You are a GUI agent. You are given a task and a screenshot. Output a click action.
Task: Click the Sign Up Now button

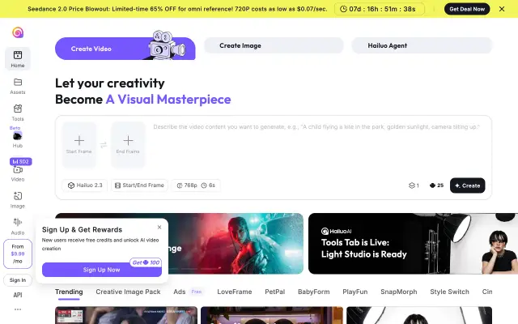click(102, 270)
